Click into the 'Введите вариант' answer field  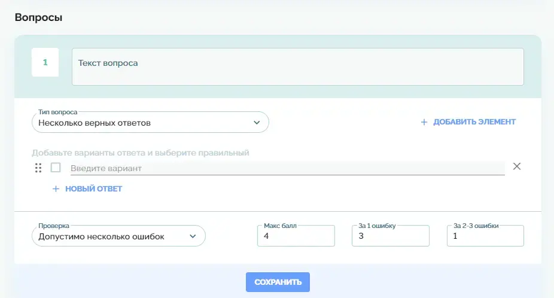[287, 169]
